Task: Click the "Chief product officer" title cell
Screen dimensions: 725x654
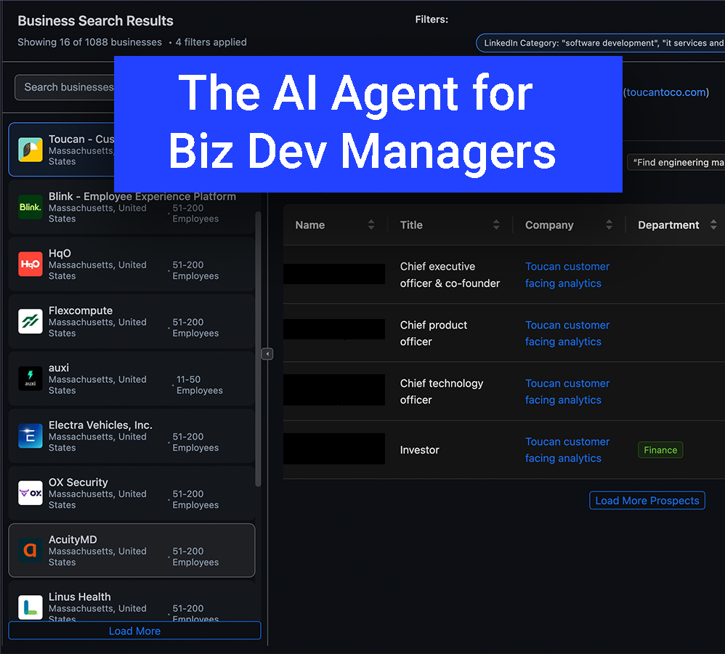Action: tap(433, 333)
